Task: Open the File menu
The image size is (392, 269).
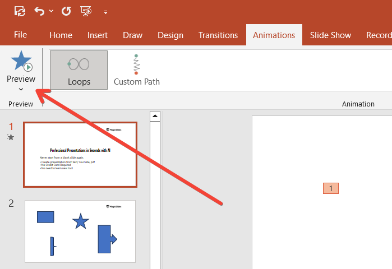Action: coord(20,35)
